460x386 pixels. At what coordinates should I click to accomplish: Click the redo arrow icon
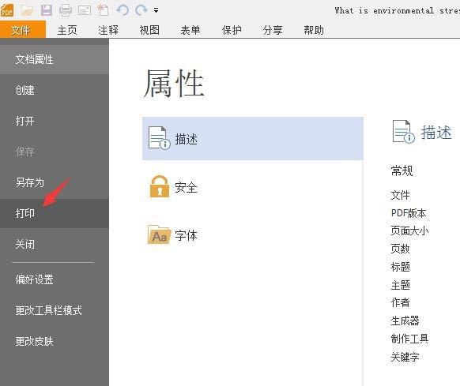pyautogui.click(x=141, y=10)
